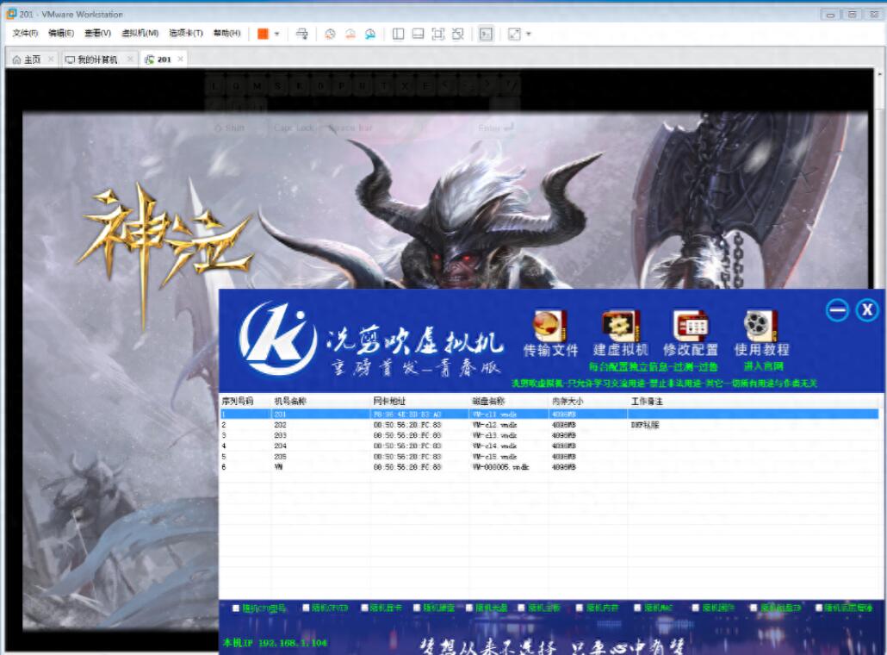Select the row named 202

coord(549,425)
